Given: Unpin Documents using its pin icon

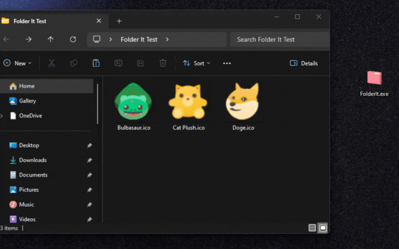Looking at the screenshot, I should click(x=89, y=175).
